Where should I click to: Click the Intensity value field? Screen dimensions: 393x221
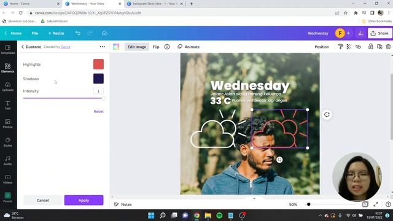point(98,91)
